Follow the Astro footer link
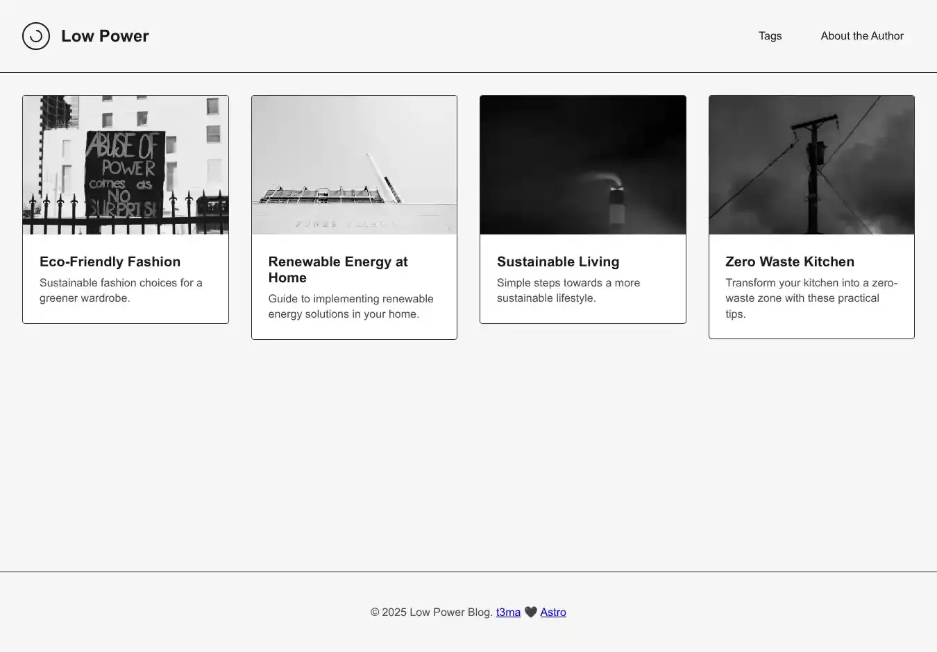The height and width of the screenshot is (652, 937). (x=553, y=612)
